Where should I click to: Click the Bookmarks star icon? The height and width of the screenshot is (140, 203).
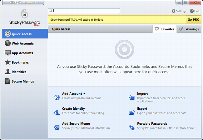[7, 62]
